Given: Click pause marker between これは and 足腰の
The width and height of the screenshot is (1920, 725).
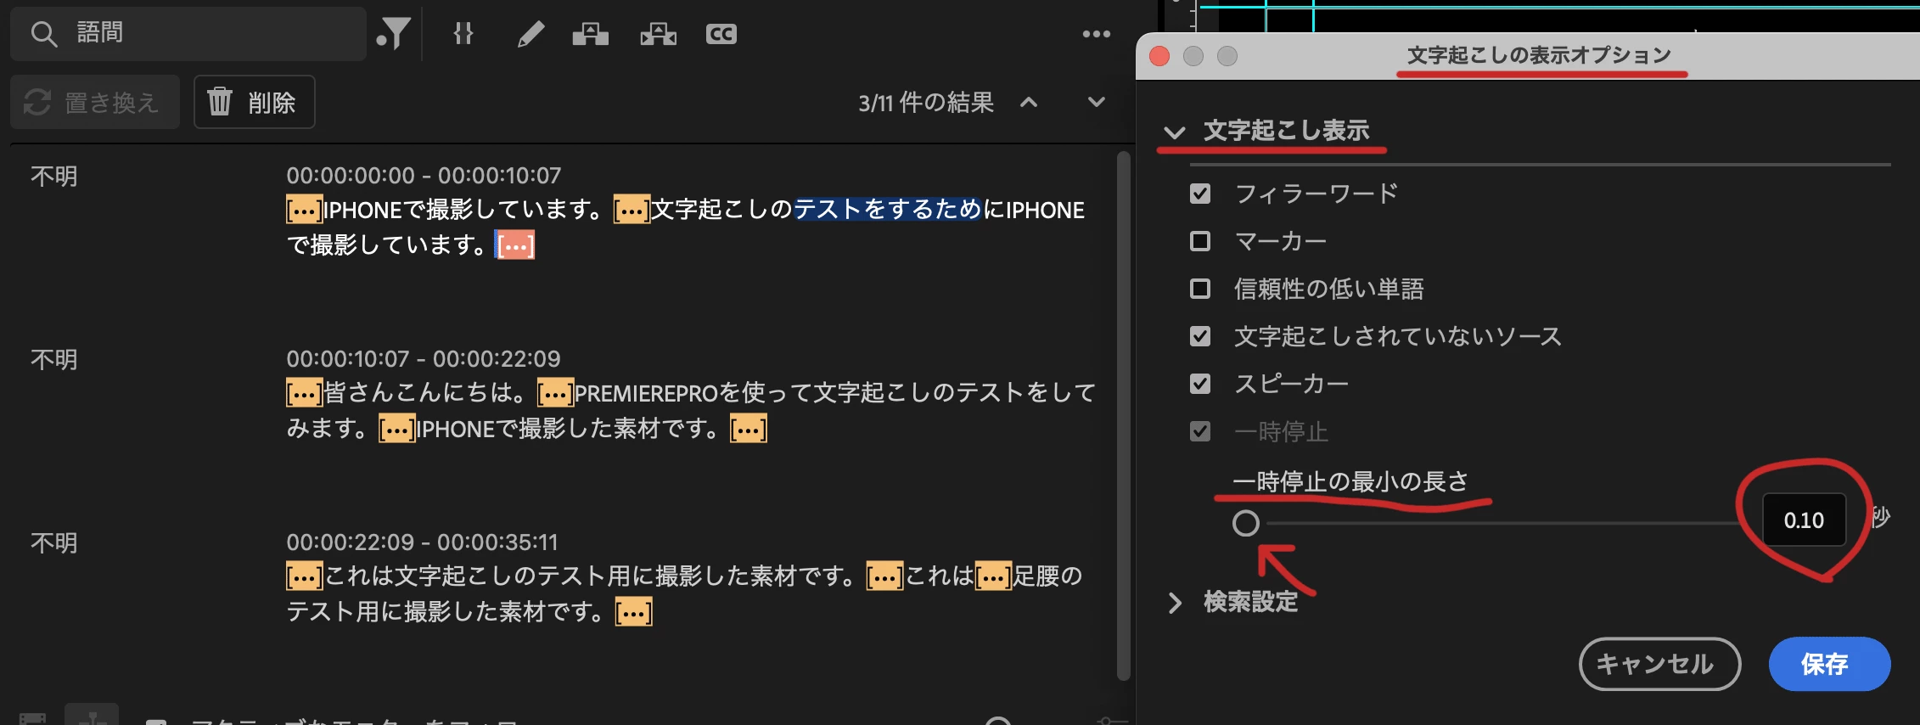Looking at the screenshot, I should click(x=994, y=576).
